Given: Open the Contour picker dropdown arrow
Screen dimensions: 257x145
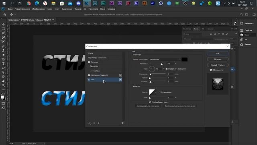Looking at the screenshot, I should pyautogui.click(x=156, y=92).
